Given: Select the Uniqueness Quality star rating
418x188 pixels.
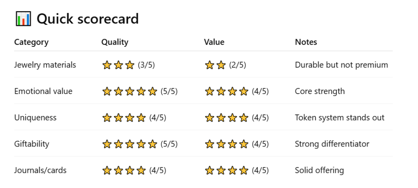Looking at the screenshot, I should 124,118.
